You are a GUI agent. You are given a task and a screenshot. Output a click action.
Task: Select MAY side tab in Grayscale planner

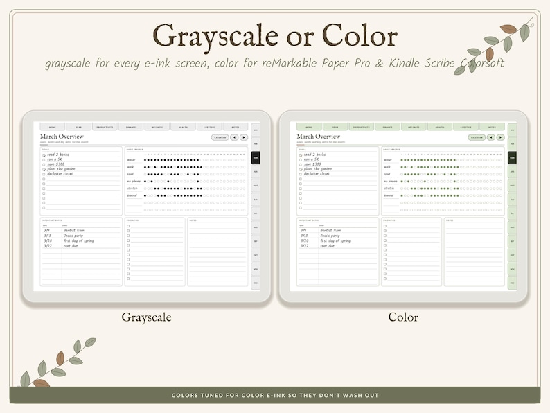pyautogui.click(x=256, y=186)
